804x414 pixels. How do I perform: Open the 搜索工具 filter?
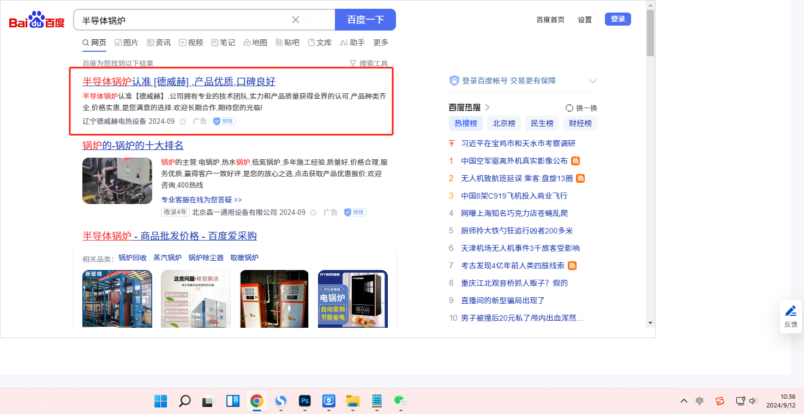tap(369, 64)
